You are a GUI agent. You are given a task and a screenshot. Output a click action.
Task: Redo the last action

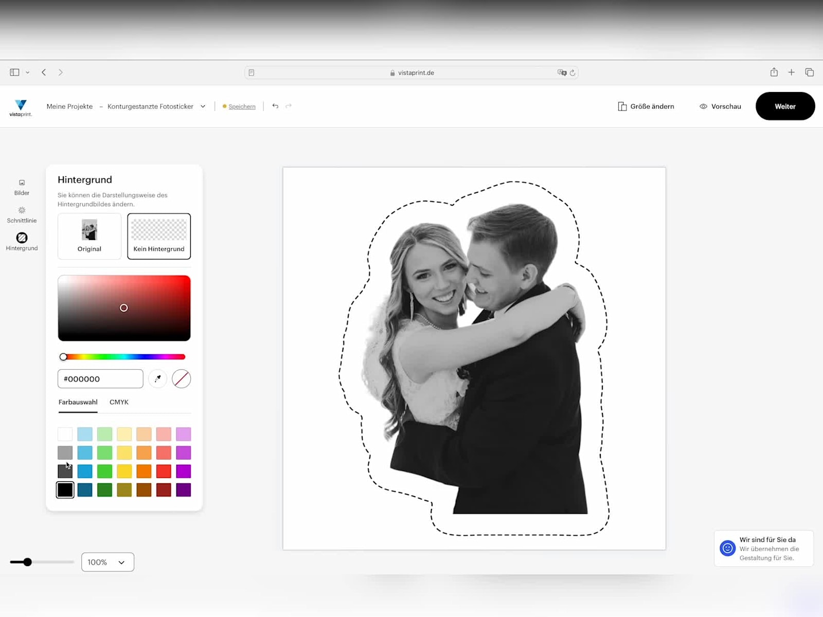289,106
